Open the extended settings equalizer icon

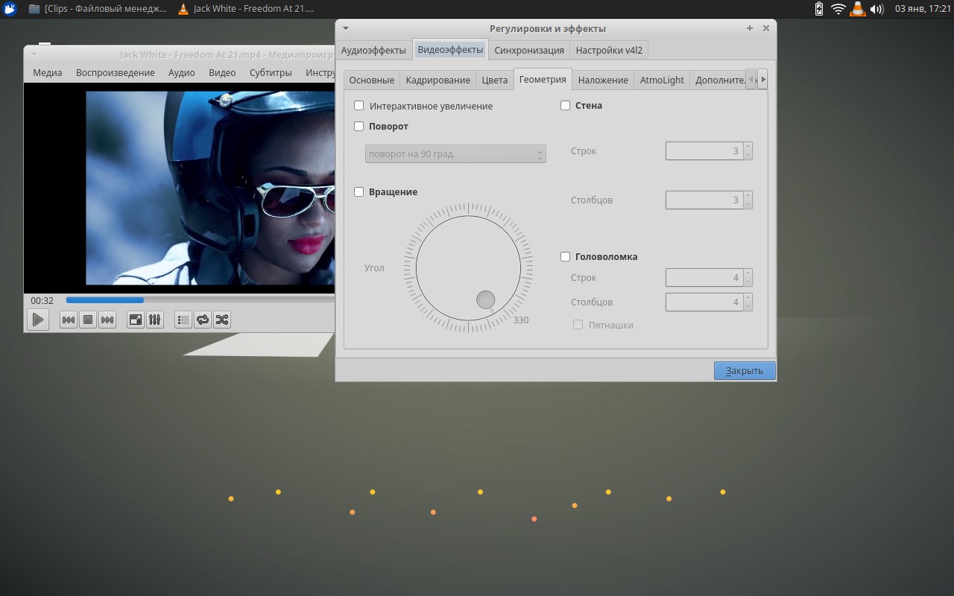[x=155, y=319]
